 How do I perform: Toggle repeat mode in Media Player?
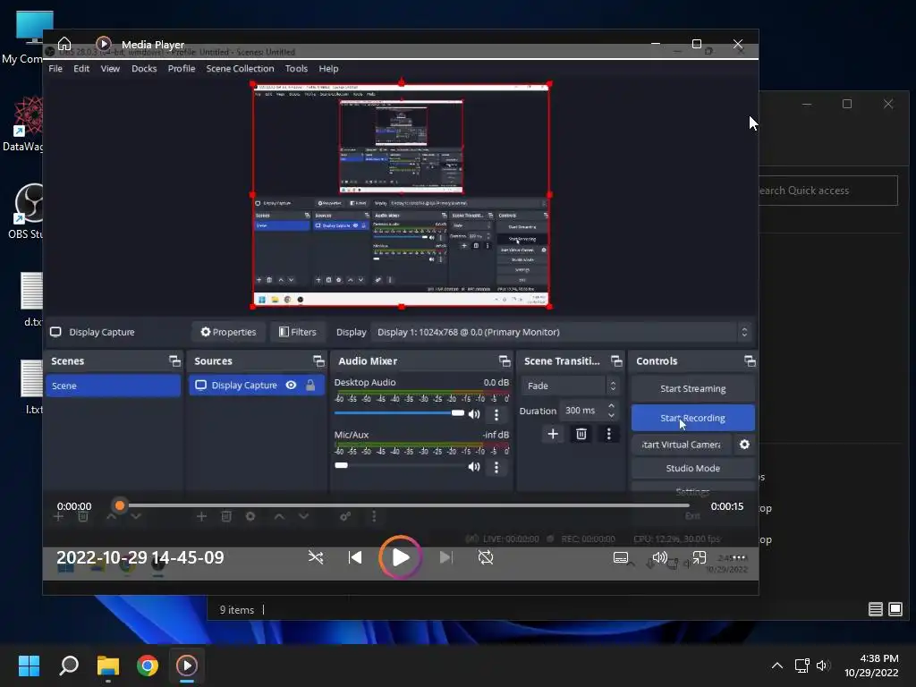tap(486, 557)
